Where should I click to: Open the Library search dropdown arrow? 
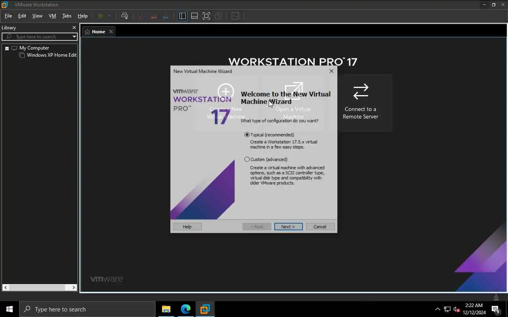pos(74,36)
